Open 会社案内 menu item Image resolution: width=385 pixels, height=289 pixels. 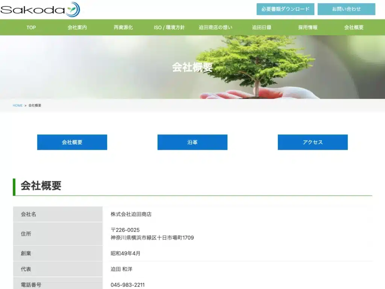pyautogui.click(x=77, y=27)
